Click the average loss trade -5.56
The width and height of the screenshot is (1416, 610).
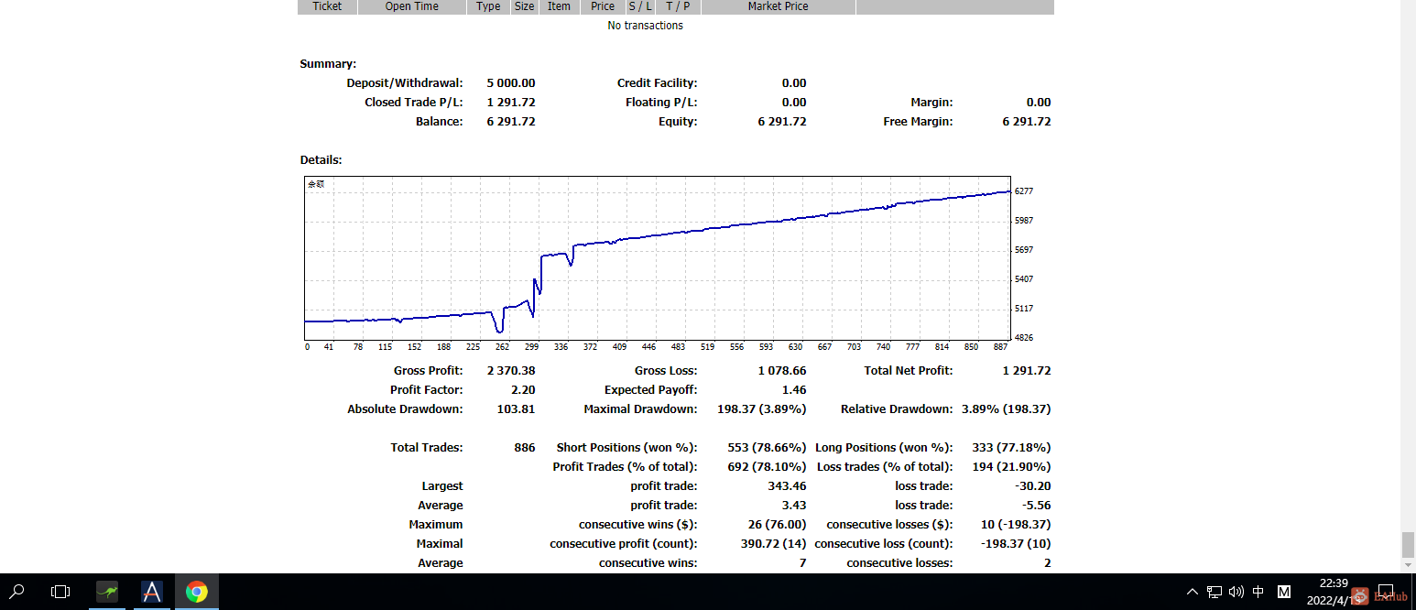pyautogui.click(x=1038, y=506)
